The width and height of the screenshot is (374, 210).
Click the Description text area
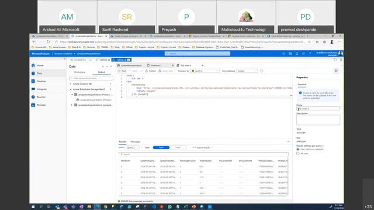pyautogui.click(x=318, y=120)
